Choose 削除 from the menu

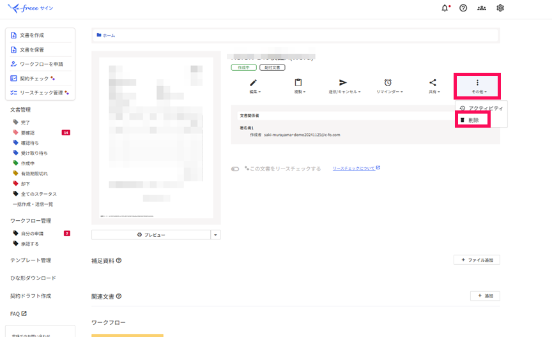click(472, 120)
